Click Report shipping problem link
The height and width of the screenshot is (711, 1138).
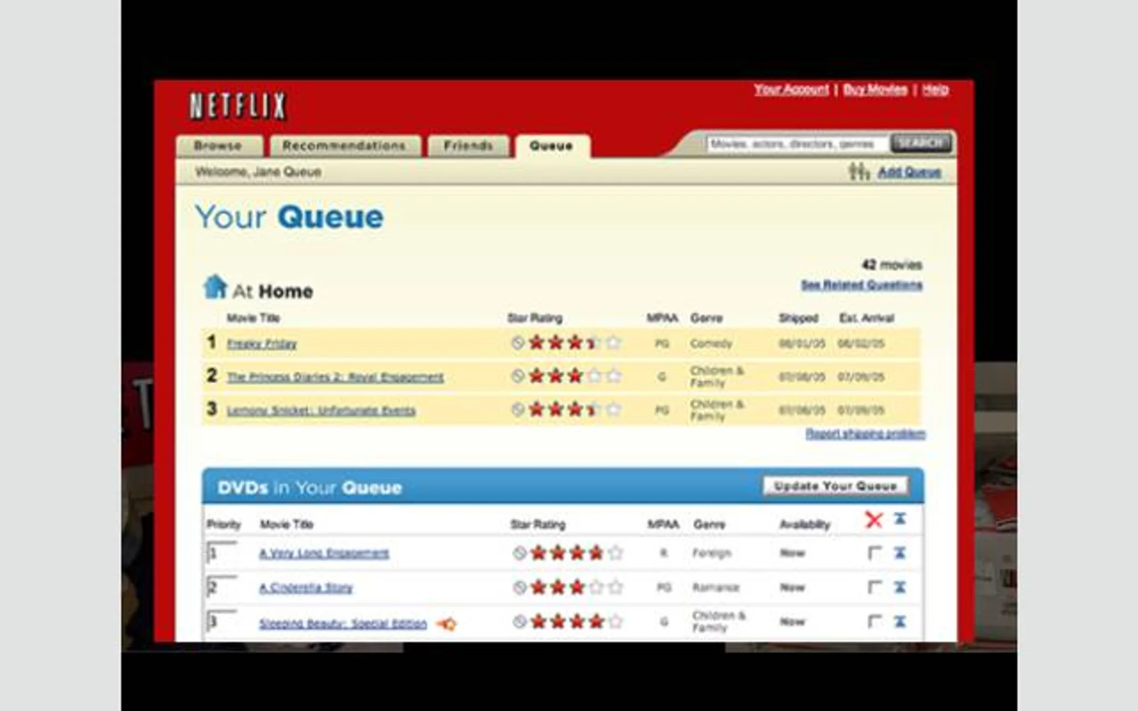coord(866,433)
